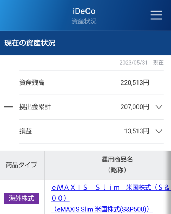This screenshot has height=214, width=171.
Task: Click the 資産残高 row label
Action: click(x=32, y=83)
